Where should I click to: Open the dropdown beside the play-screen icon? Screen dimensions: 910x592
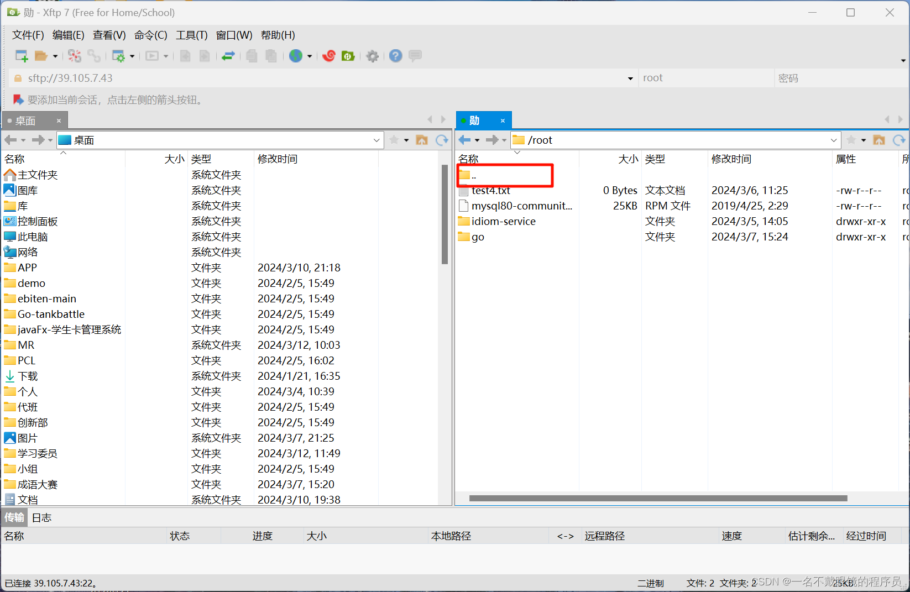pos(166,56)
